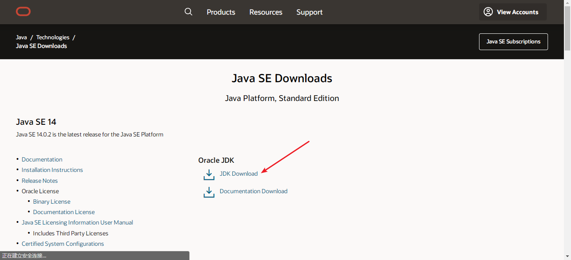571x260 pixels.
Task: Click the Documentation Download link
Action: [254, 191]
